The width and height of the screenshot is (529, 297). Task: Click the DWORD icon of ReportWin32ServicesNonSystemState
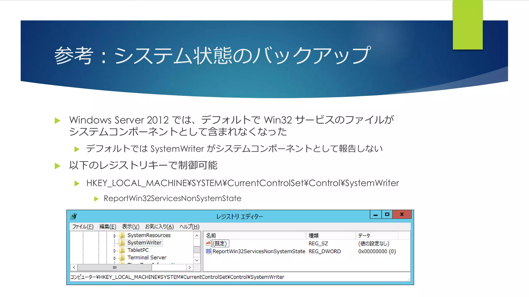[x=208, y=251]
